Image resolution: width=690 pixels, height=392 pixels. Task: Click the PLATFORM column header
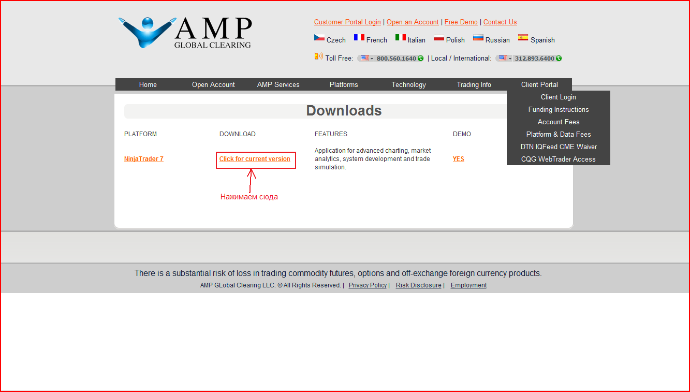point(140,134)
